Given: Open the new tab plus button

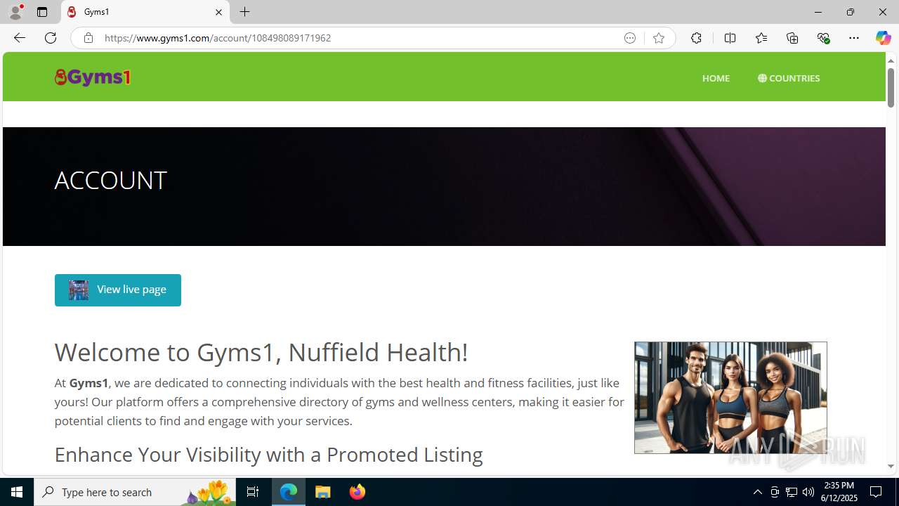Looking at the screenshot, I should coord(244,12).
